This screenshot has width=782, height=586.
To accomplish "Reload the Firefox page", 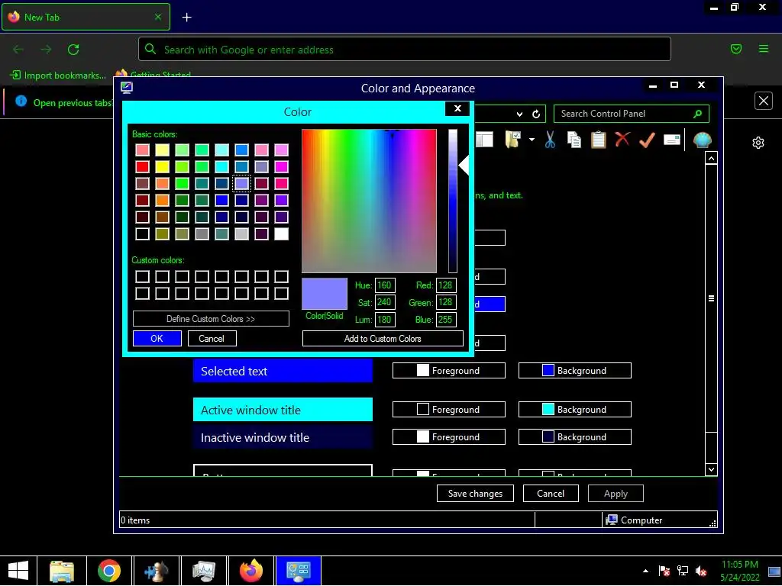I will [73, 50].
